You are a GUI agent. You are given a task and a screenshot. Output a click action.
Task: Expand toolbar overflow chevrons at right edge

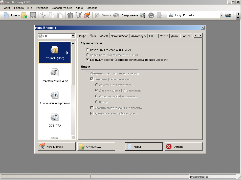tap(238, 14)
